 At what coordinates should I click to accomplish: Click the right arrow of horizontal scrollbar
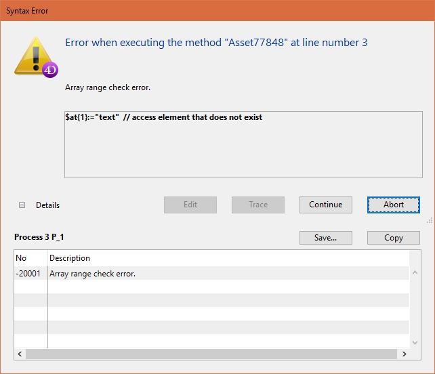[x=404, y=354]
